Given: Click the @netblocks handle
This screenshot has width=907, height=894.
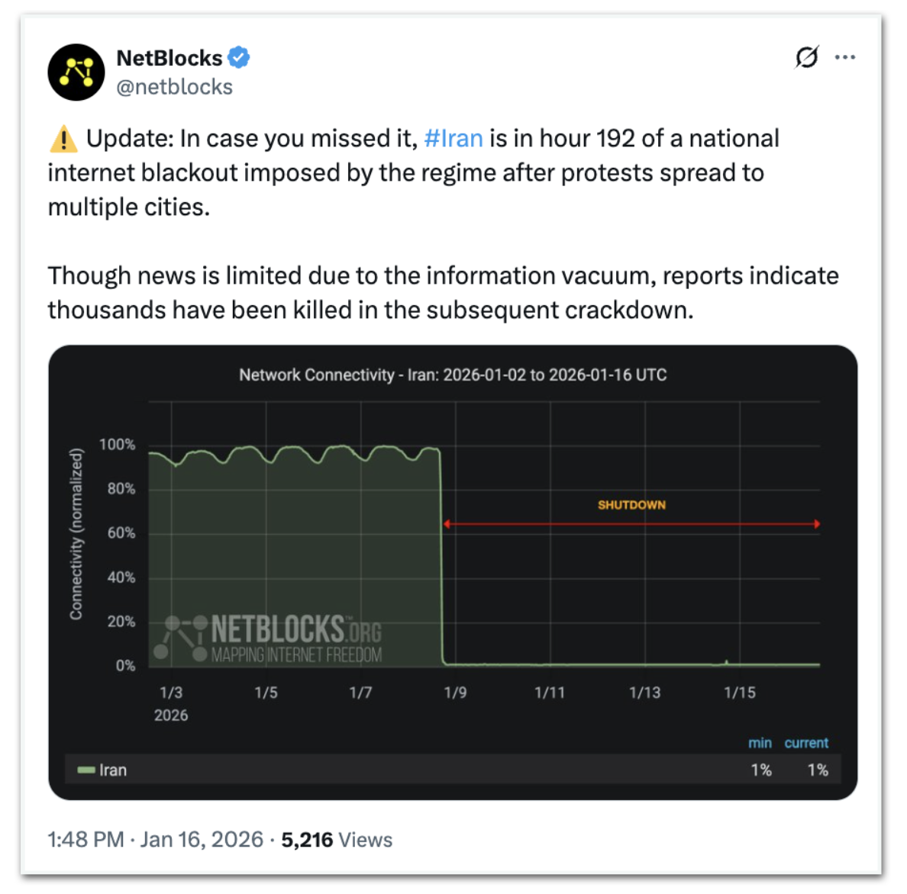Looking at the screenshot, I should click(x=174, y=87).
